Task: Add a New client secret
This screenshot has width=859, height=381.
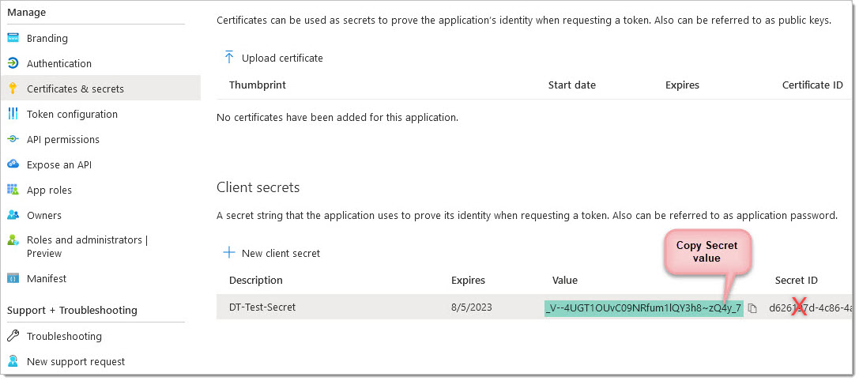Action: click(x=272, y=253)
